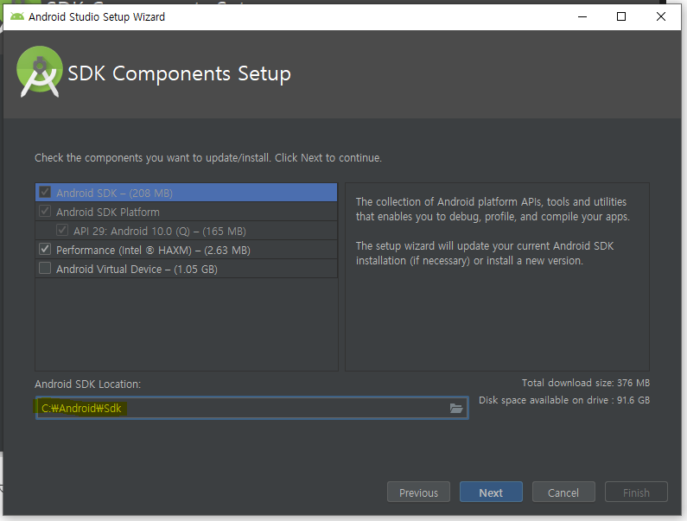Select 'API 29: Android 10.0 (Q)' row label

[x=160, y=231]
